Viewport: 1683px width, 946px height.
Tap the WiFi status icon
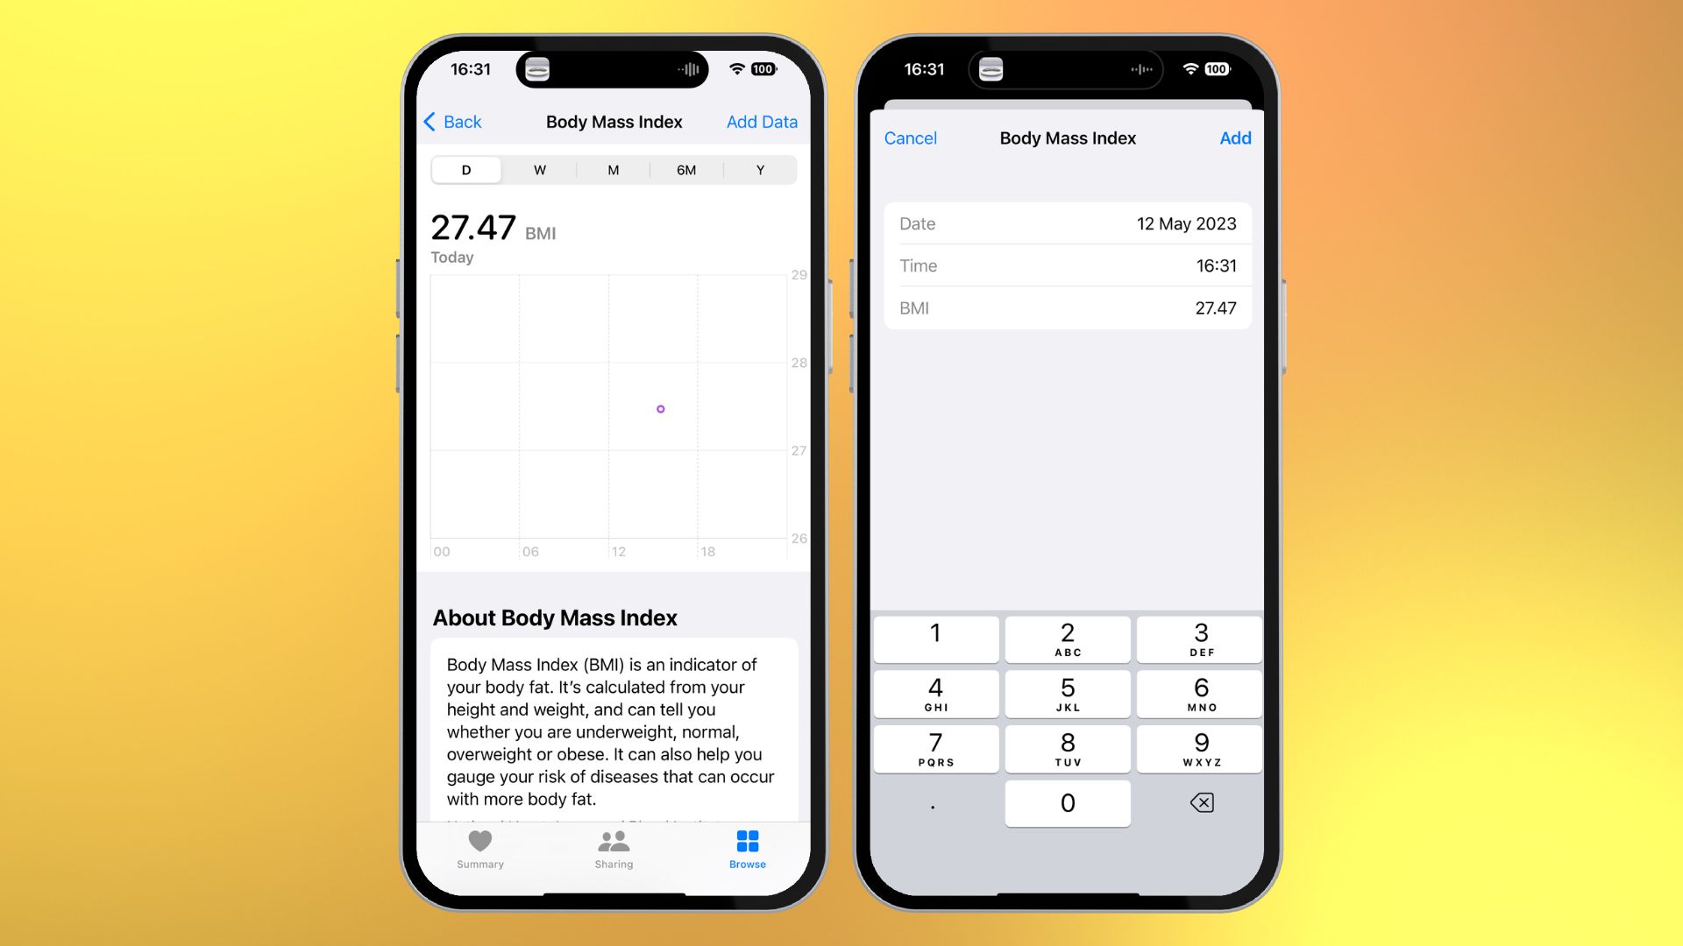pos(739,69)
